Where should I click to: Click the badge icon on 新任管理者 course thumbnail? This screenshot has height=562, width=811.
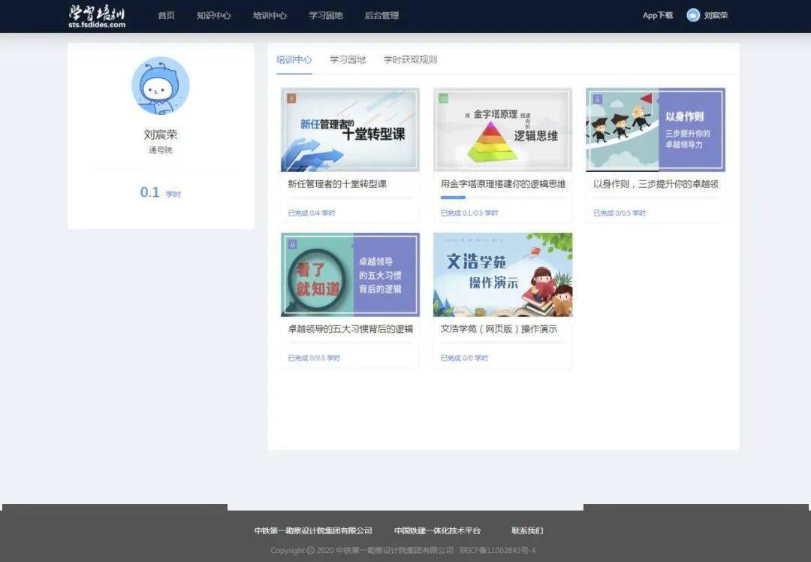click(x=291, y=98)
